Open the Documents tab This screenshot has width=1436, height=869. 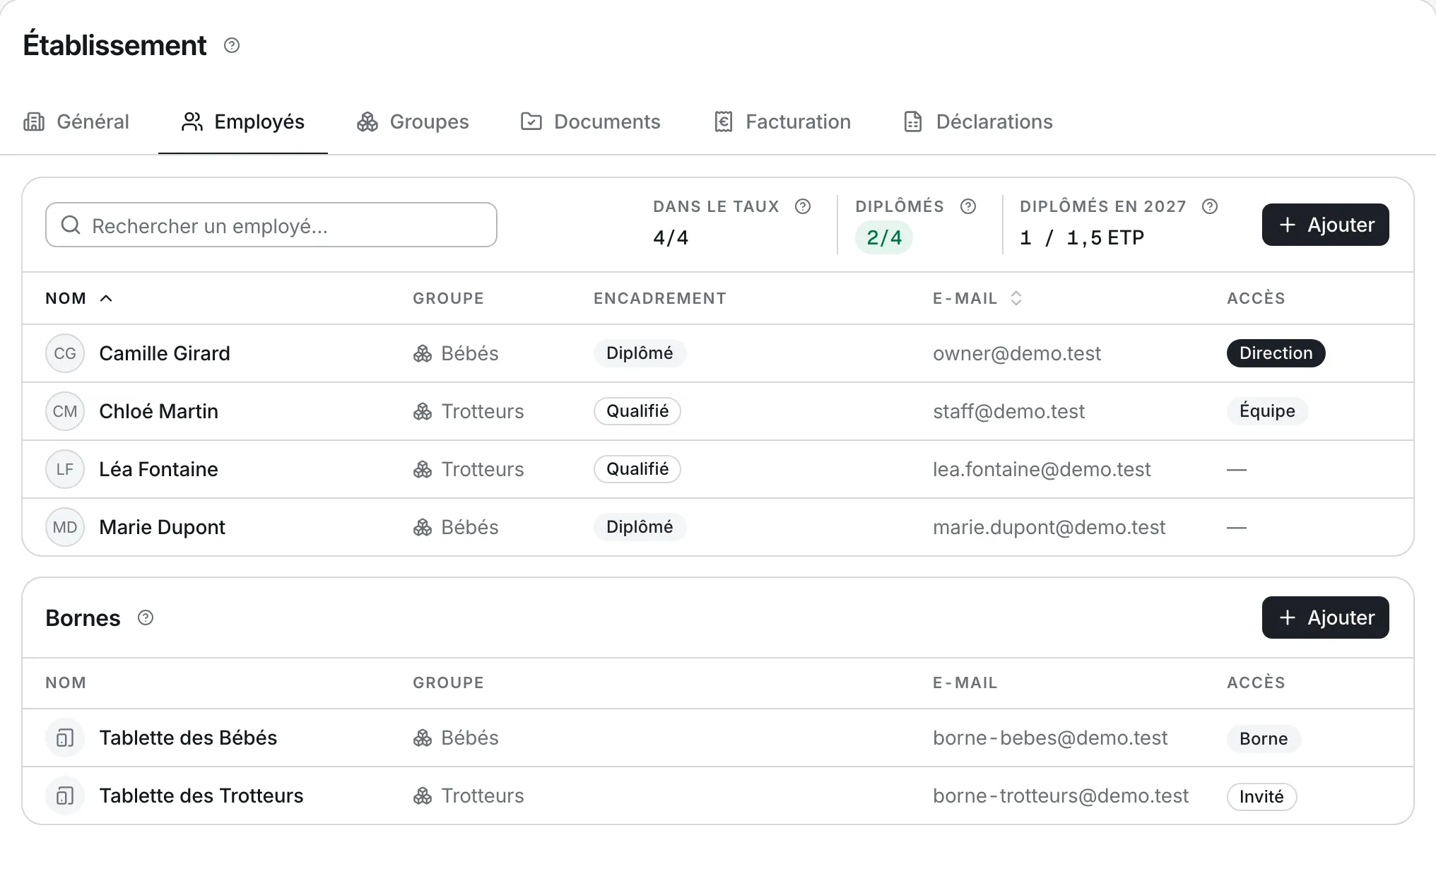[x=590, y=122]
